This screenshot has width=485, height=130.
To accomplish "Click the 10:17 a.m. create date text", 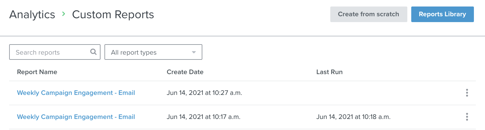I will click(x=204, y=117).
